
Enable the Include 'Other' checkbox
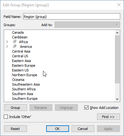(x=6, y=117)
